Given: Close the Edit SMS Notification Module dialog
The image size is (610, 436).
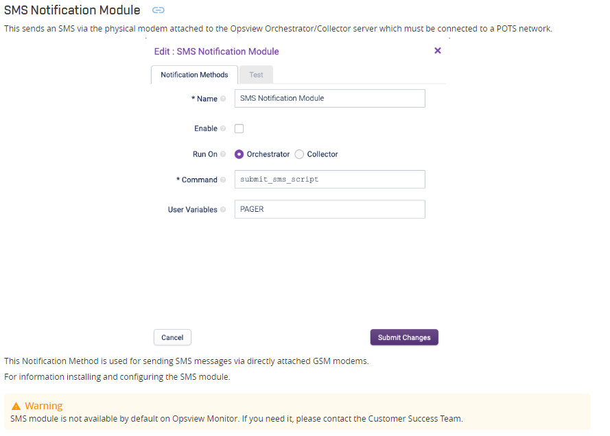Looking at the screenshot, I should 438,51.
